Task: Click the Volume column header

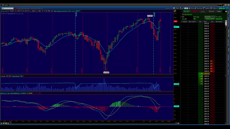Action: (x=184, y=21)
